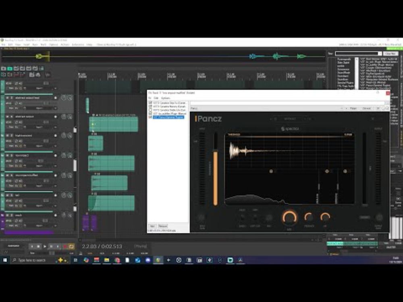Screen dimensions: 403x302
Task: Open the Windows Start menu
Action: [5, 260]
